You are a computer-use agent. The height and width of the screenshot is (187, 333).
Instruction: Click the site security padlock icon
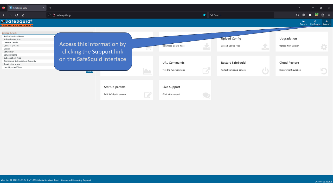[x=54, y=15]
